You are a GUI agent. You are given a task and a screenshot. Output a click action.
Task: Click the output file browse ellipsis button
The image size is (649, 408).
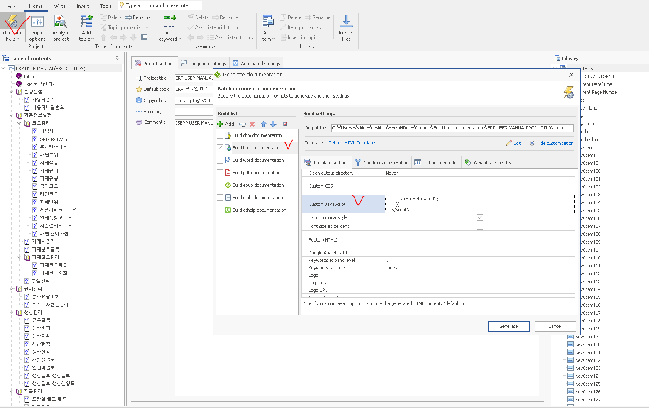pos(570,128)
